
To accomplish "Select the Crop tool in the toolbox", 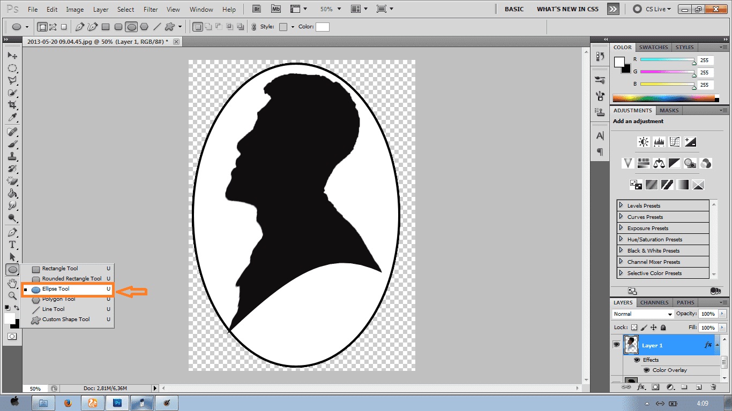I will click(x=12, y=105).
